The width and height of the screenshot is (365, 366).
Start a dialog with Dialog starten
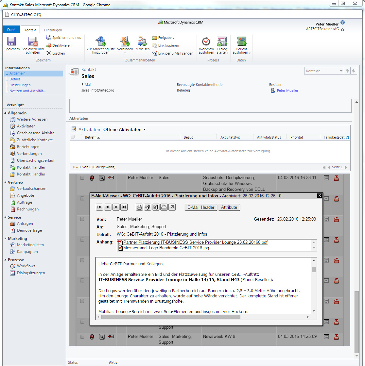point(222,42)
